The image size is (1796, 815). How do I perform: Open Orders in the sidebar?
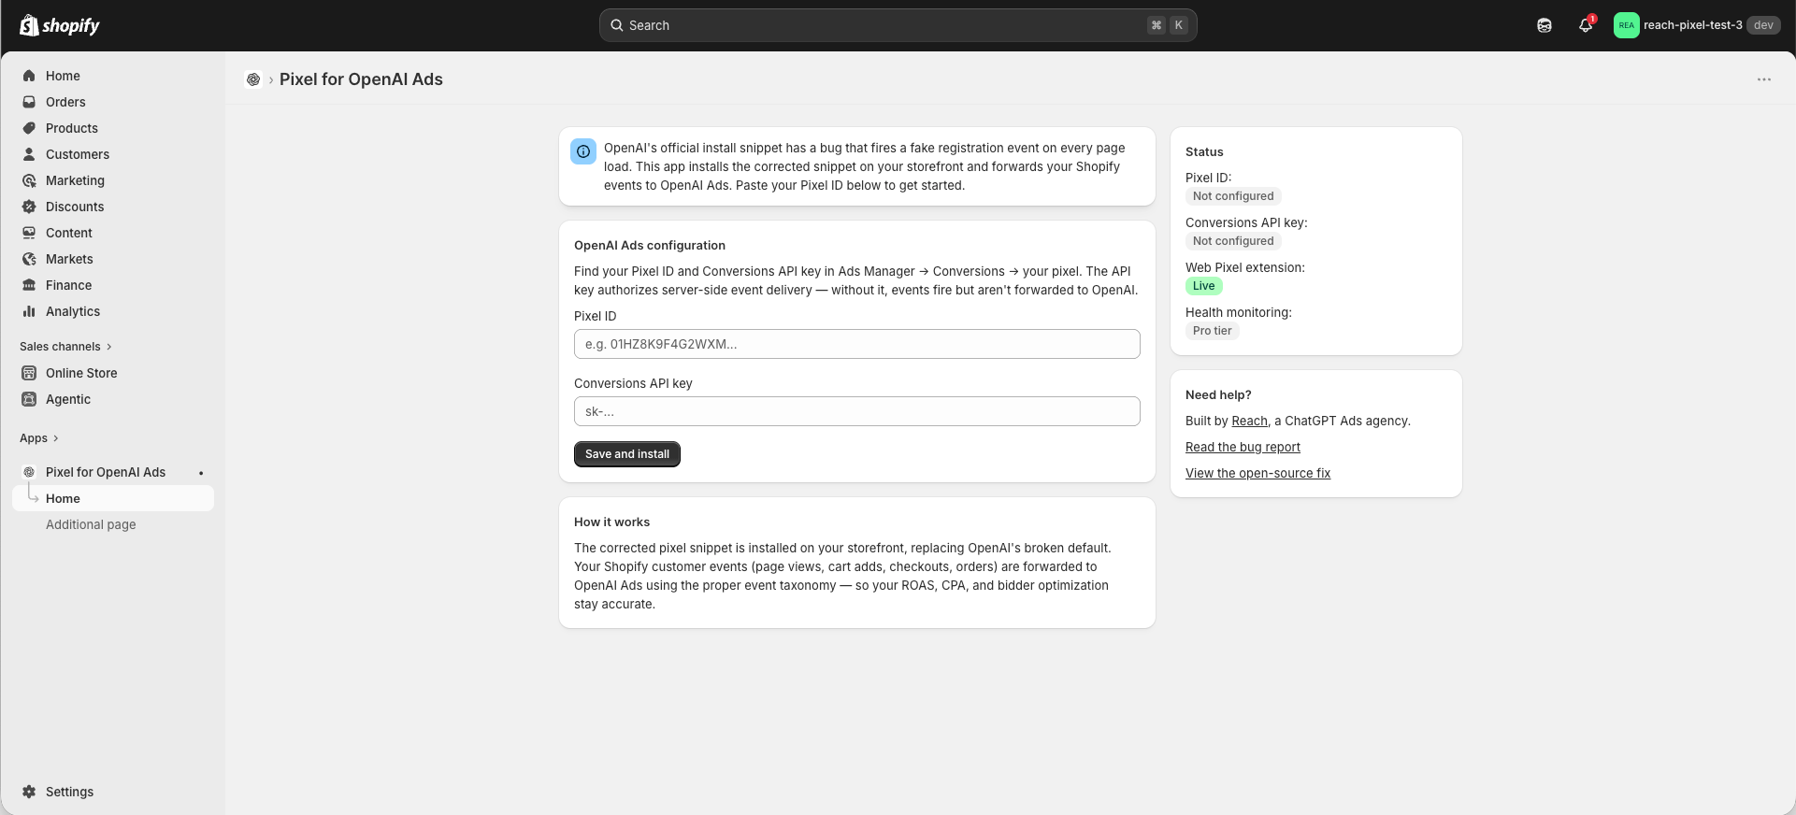point(65,102)
